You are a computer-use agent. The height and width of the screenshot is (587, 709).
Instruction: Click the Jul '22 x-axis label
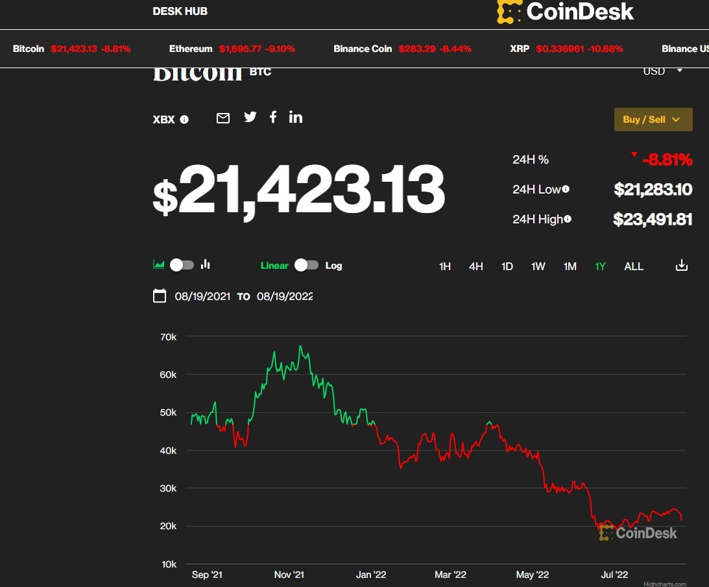[614, 575]
